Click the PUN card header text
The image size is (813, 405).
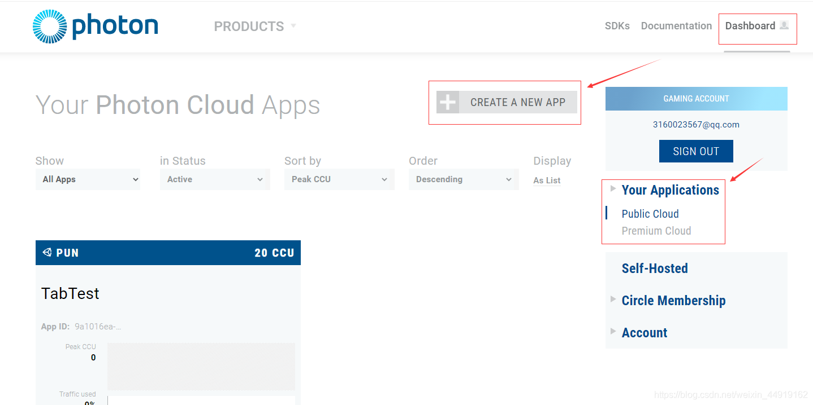coord(67,253)
